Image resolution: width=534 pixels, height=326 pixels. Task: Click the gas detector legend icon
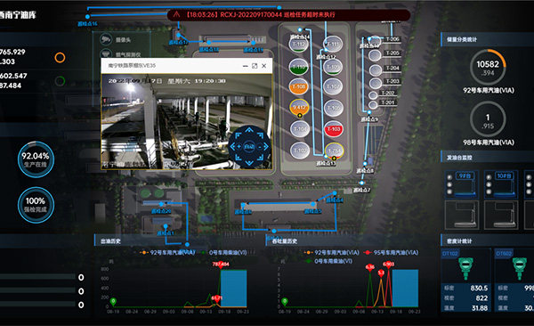106,53
